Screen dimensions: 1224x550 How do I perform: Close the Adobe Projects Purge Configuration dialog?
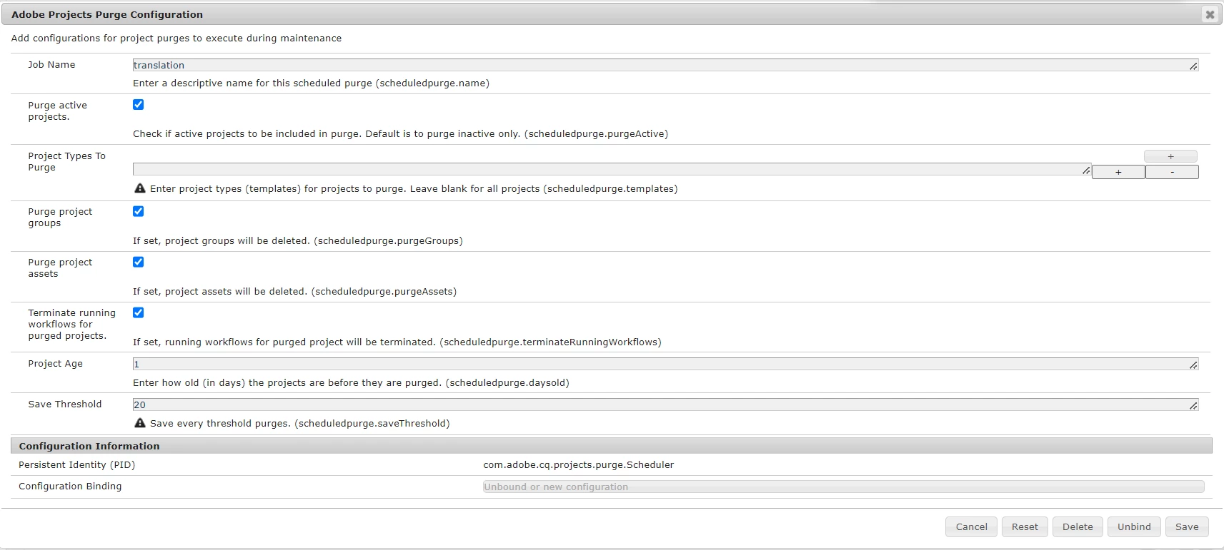[1210, 14]
